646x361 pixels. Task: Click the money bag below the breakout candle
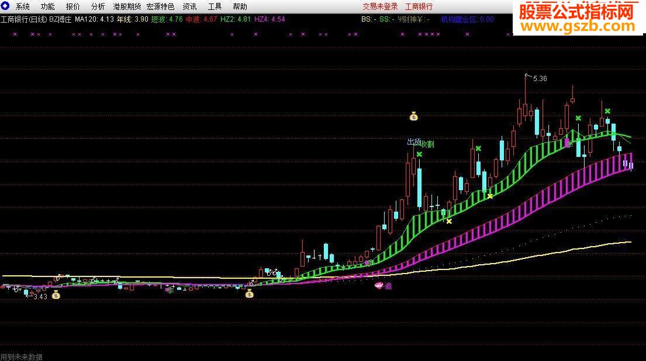click(249, 293)
